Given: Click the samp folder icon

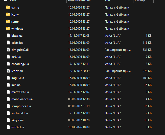Looking at the screenshot, I should (x=8, y=22).
